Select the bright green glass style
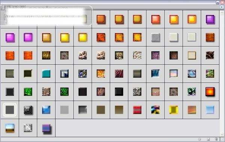The image size is (225, 142). pyautogui.click(x=28, y=92)
